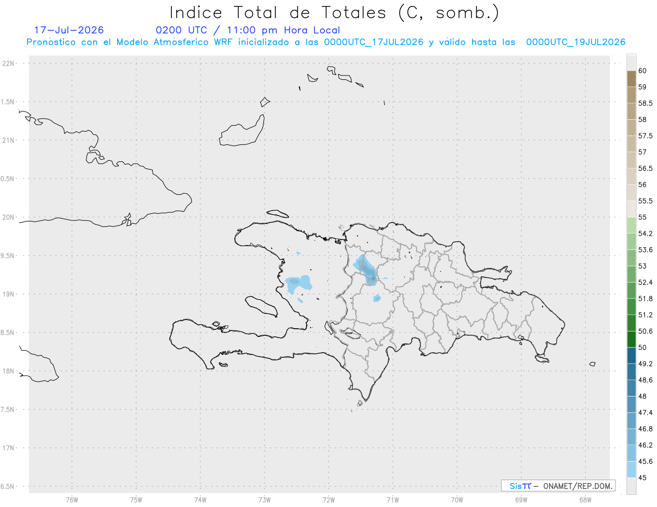Select the colorbar value '51.8'
Viewport: 657px width, 507px height.
tap(646, 299)
